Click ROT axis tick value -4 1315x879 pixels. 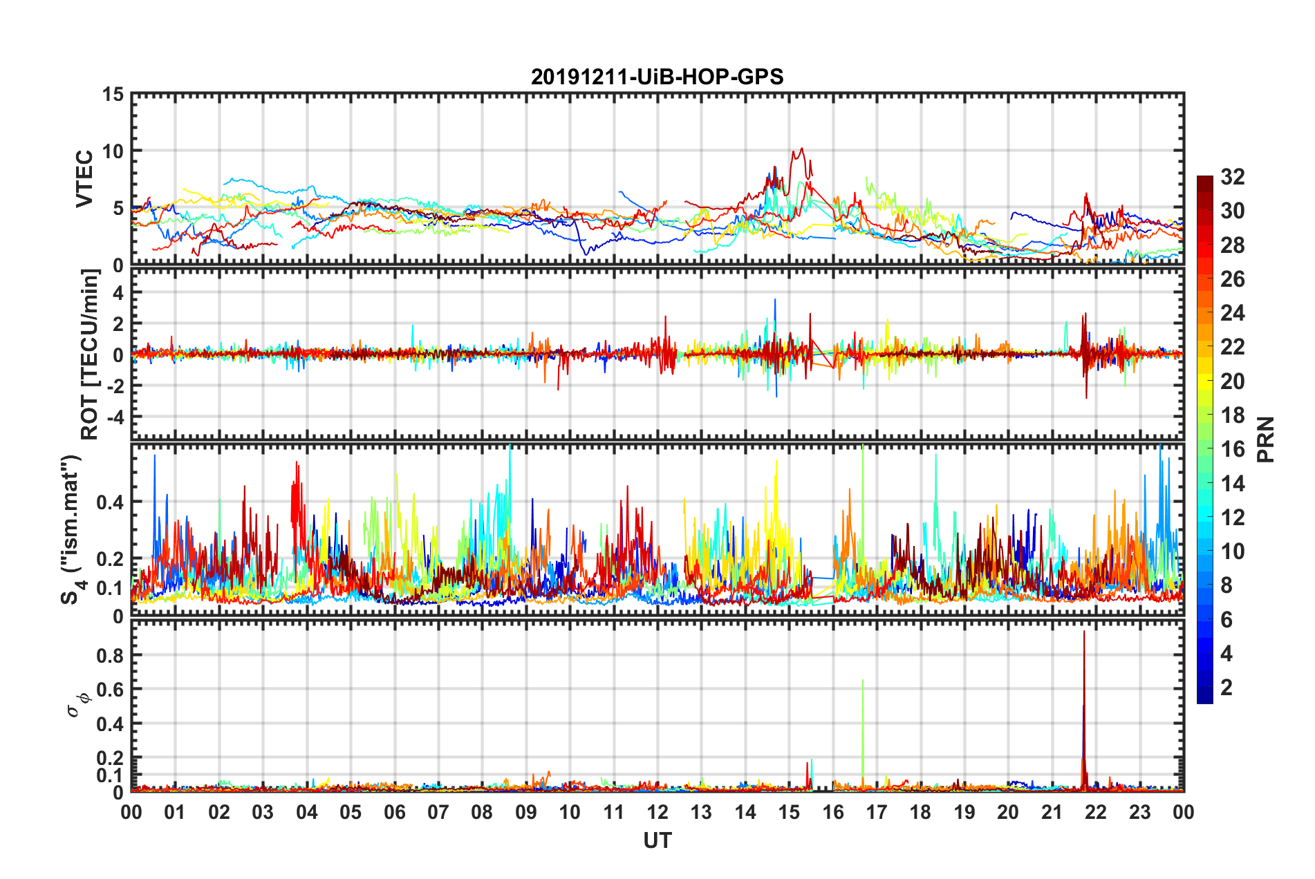coord(116,418)
